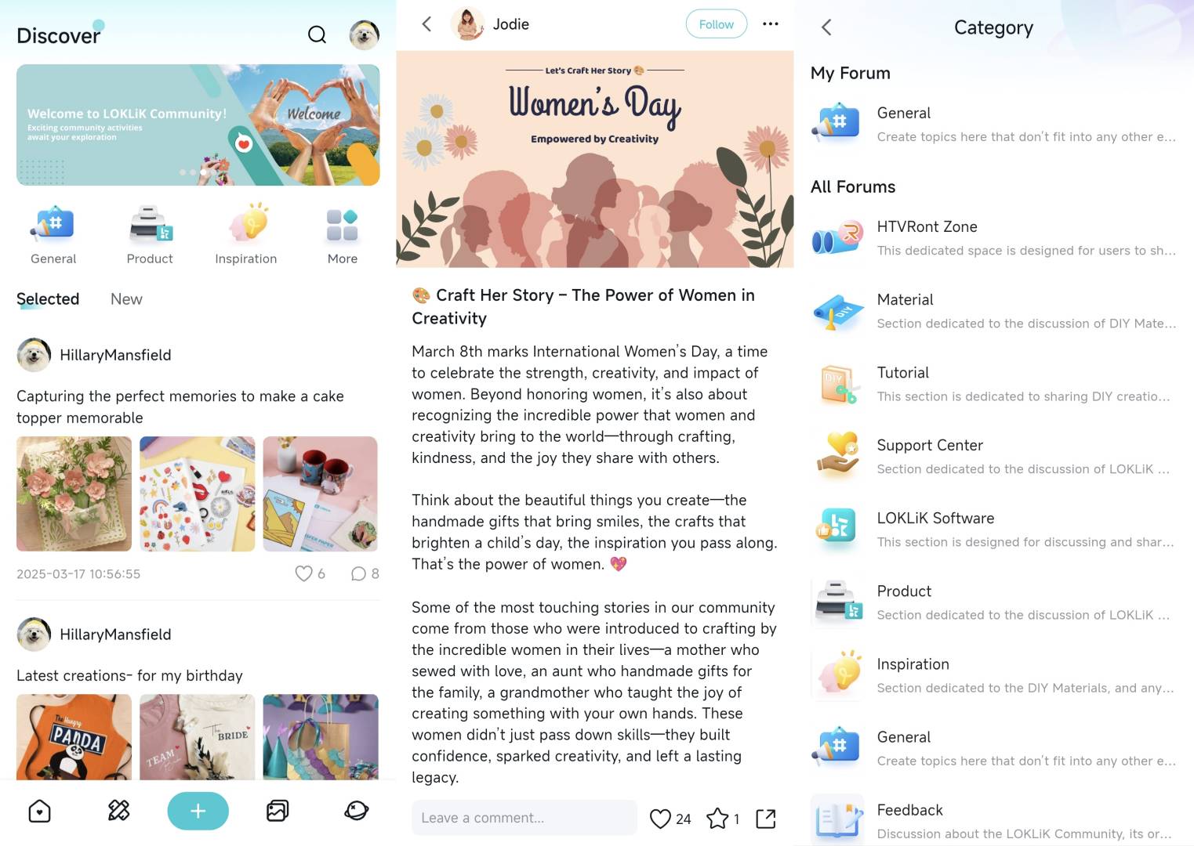Viewport: 1194px width, 846px height.
Task: Open the design tools icon in bottom bar
Action: (118, 811)
